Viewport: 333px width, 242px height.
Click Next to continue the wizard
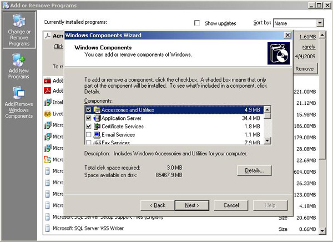[x=192, y=205]
